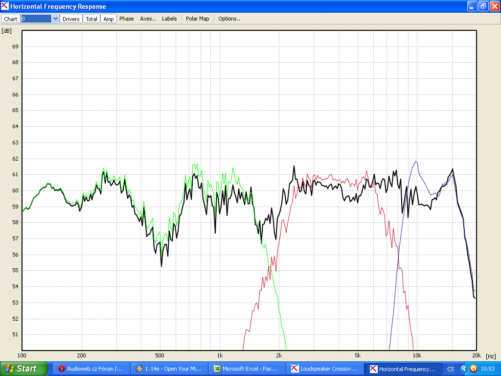This screenshot has width=501, height=376.
Task: Open the Chart button in the toolbar
Action: 11,19
